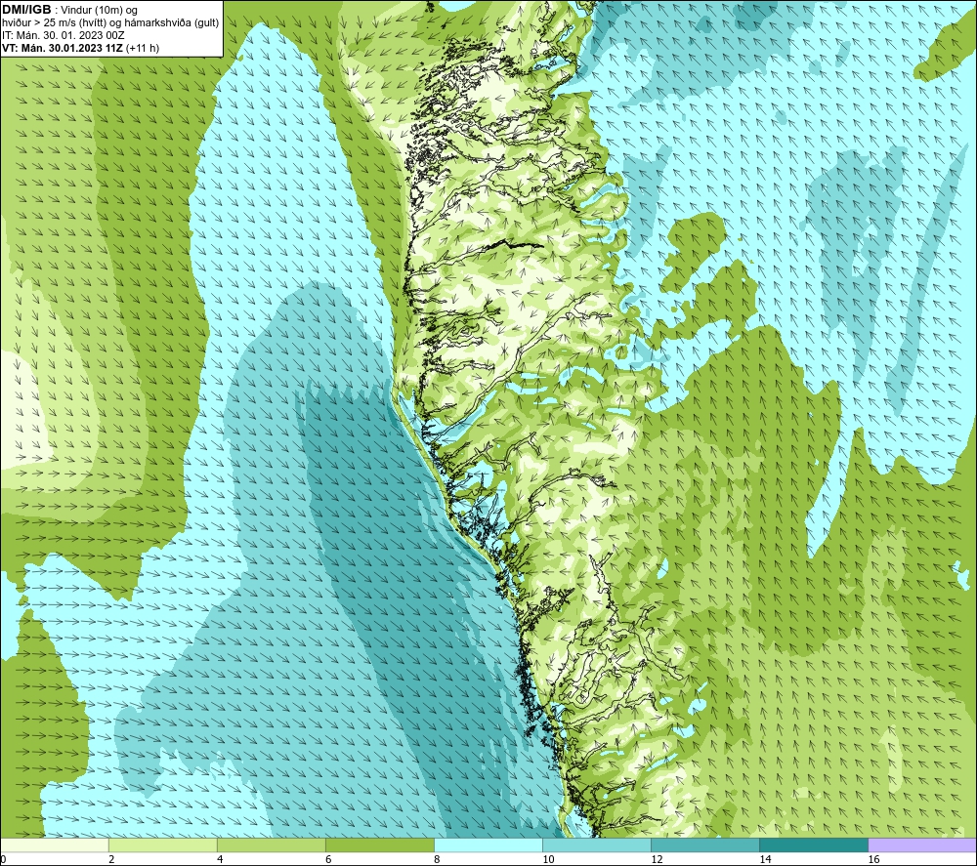This screenshot has height=866, width=977.
Task: Click the 12–14 m/s teal swatch
Action: [x=704, y=845]
